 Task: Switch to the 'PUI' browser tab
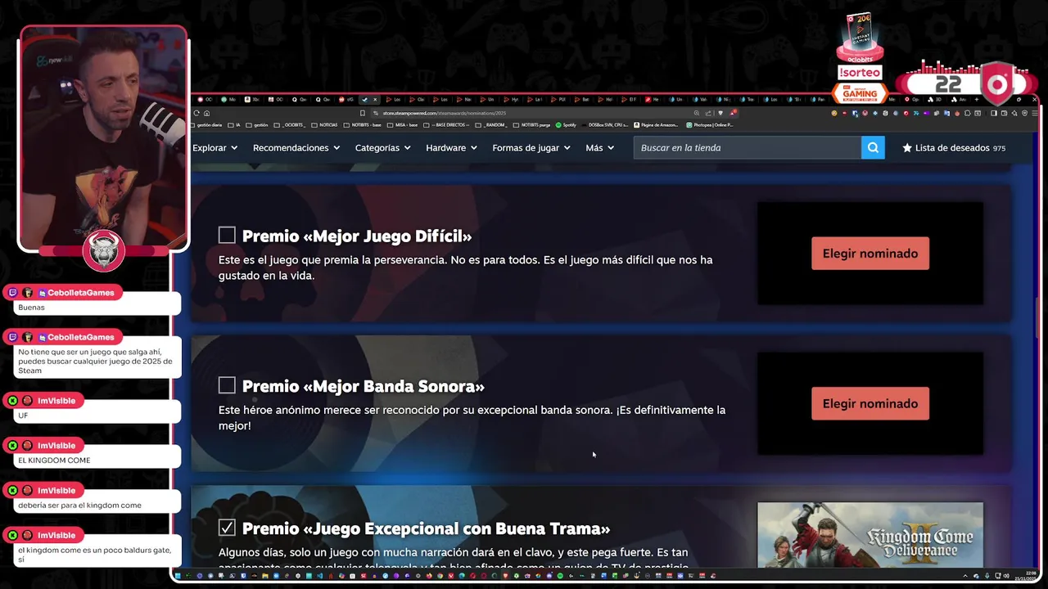click(x=558, y=99)
